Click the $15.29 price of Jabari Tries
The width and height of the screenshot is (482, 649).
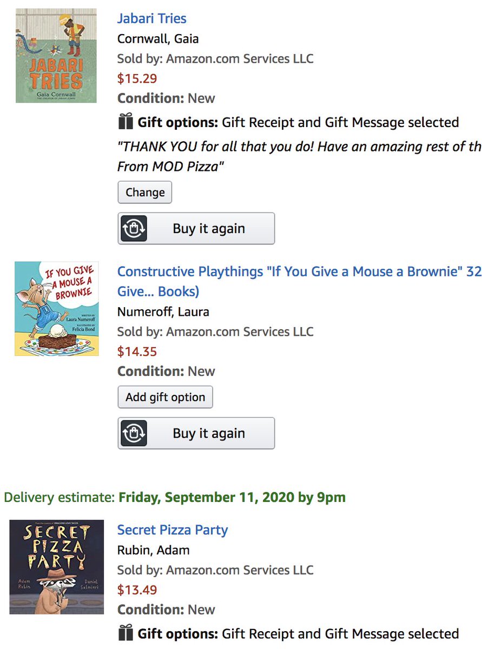click(137, 78)
